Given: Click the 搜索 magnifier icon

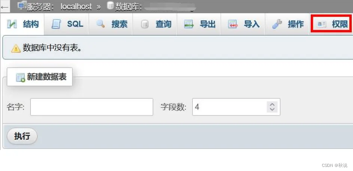Looking at the screenshot, I should click(x=100, y=24).
